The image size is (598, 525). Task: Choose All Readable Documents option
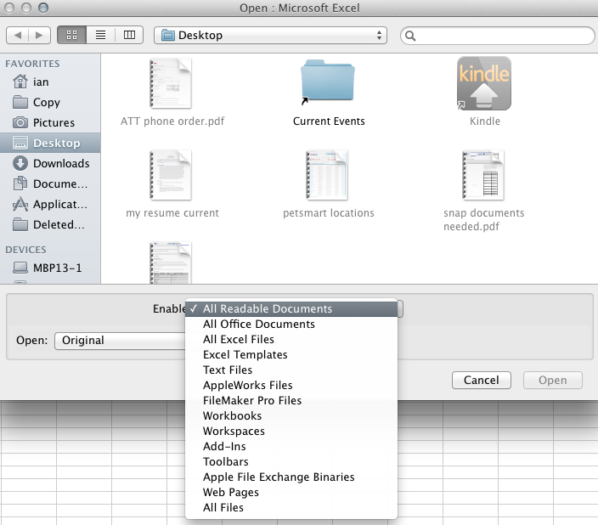pyautogui.click(x=291, y=308)
